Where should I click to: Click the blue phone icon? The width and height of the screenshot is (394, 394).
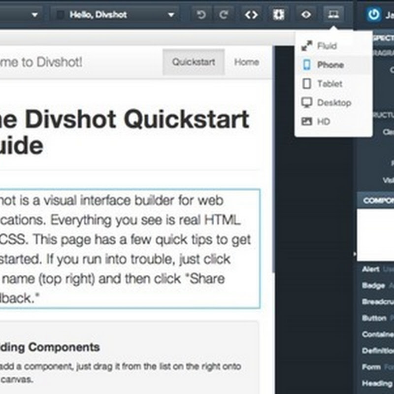[x=307, y=65]
